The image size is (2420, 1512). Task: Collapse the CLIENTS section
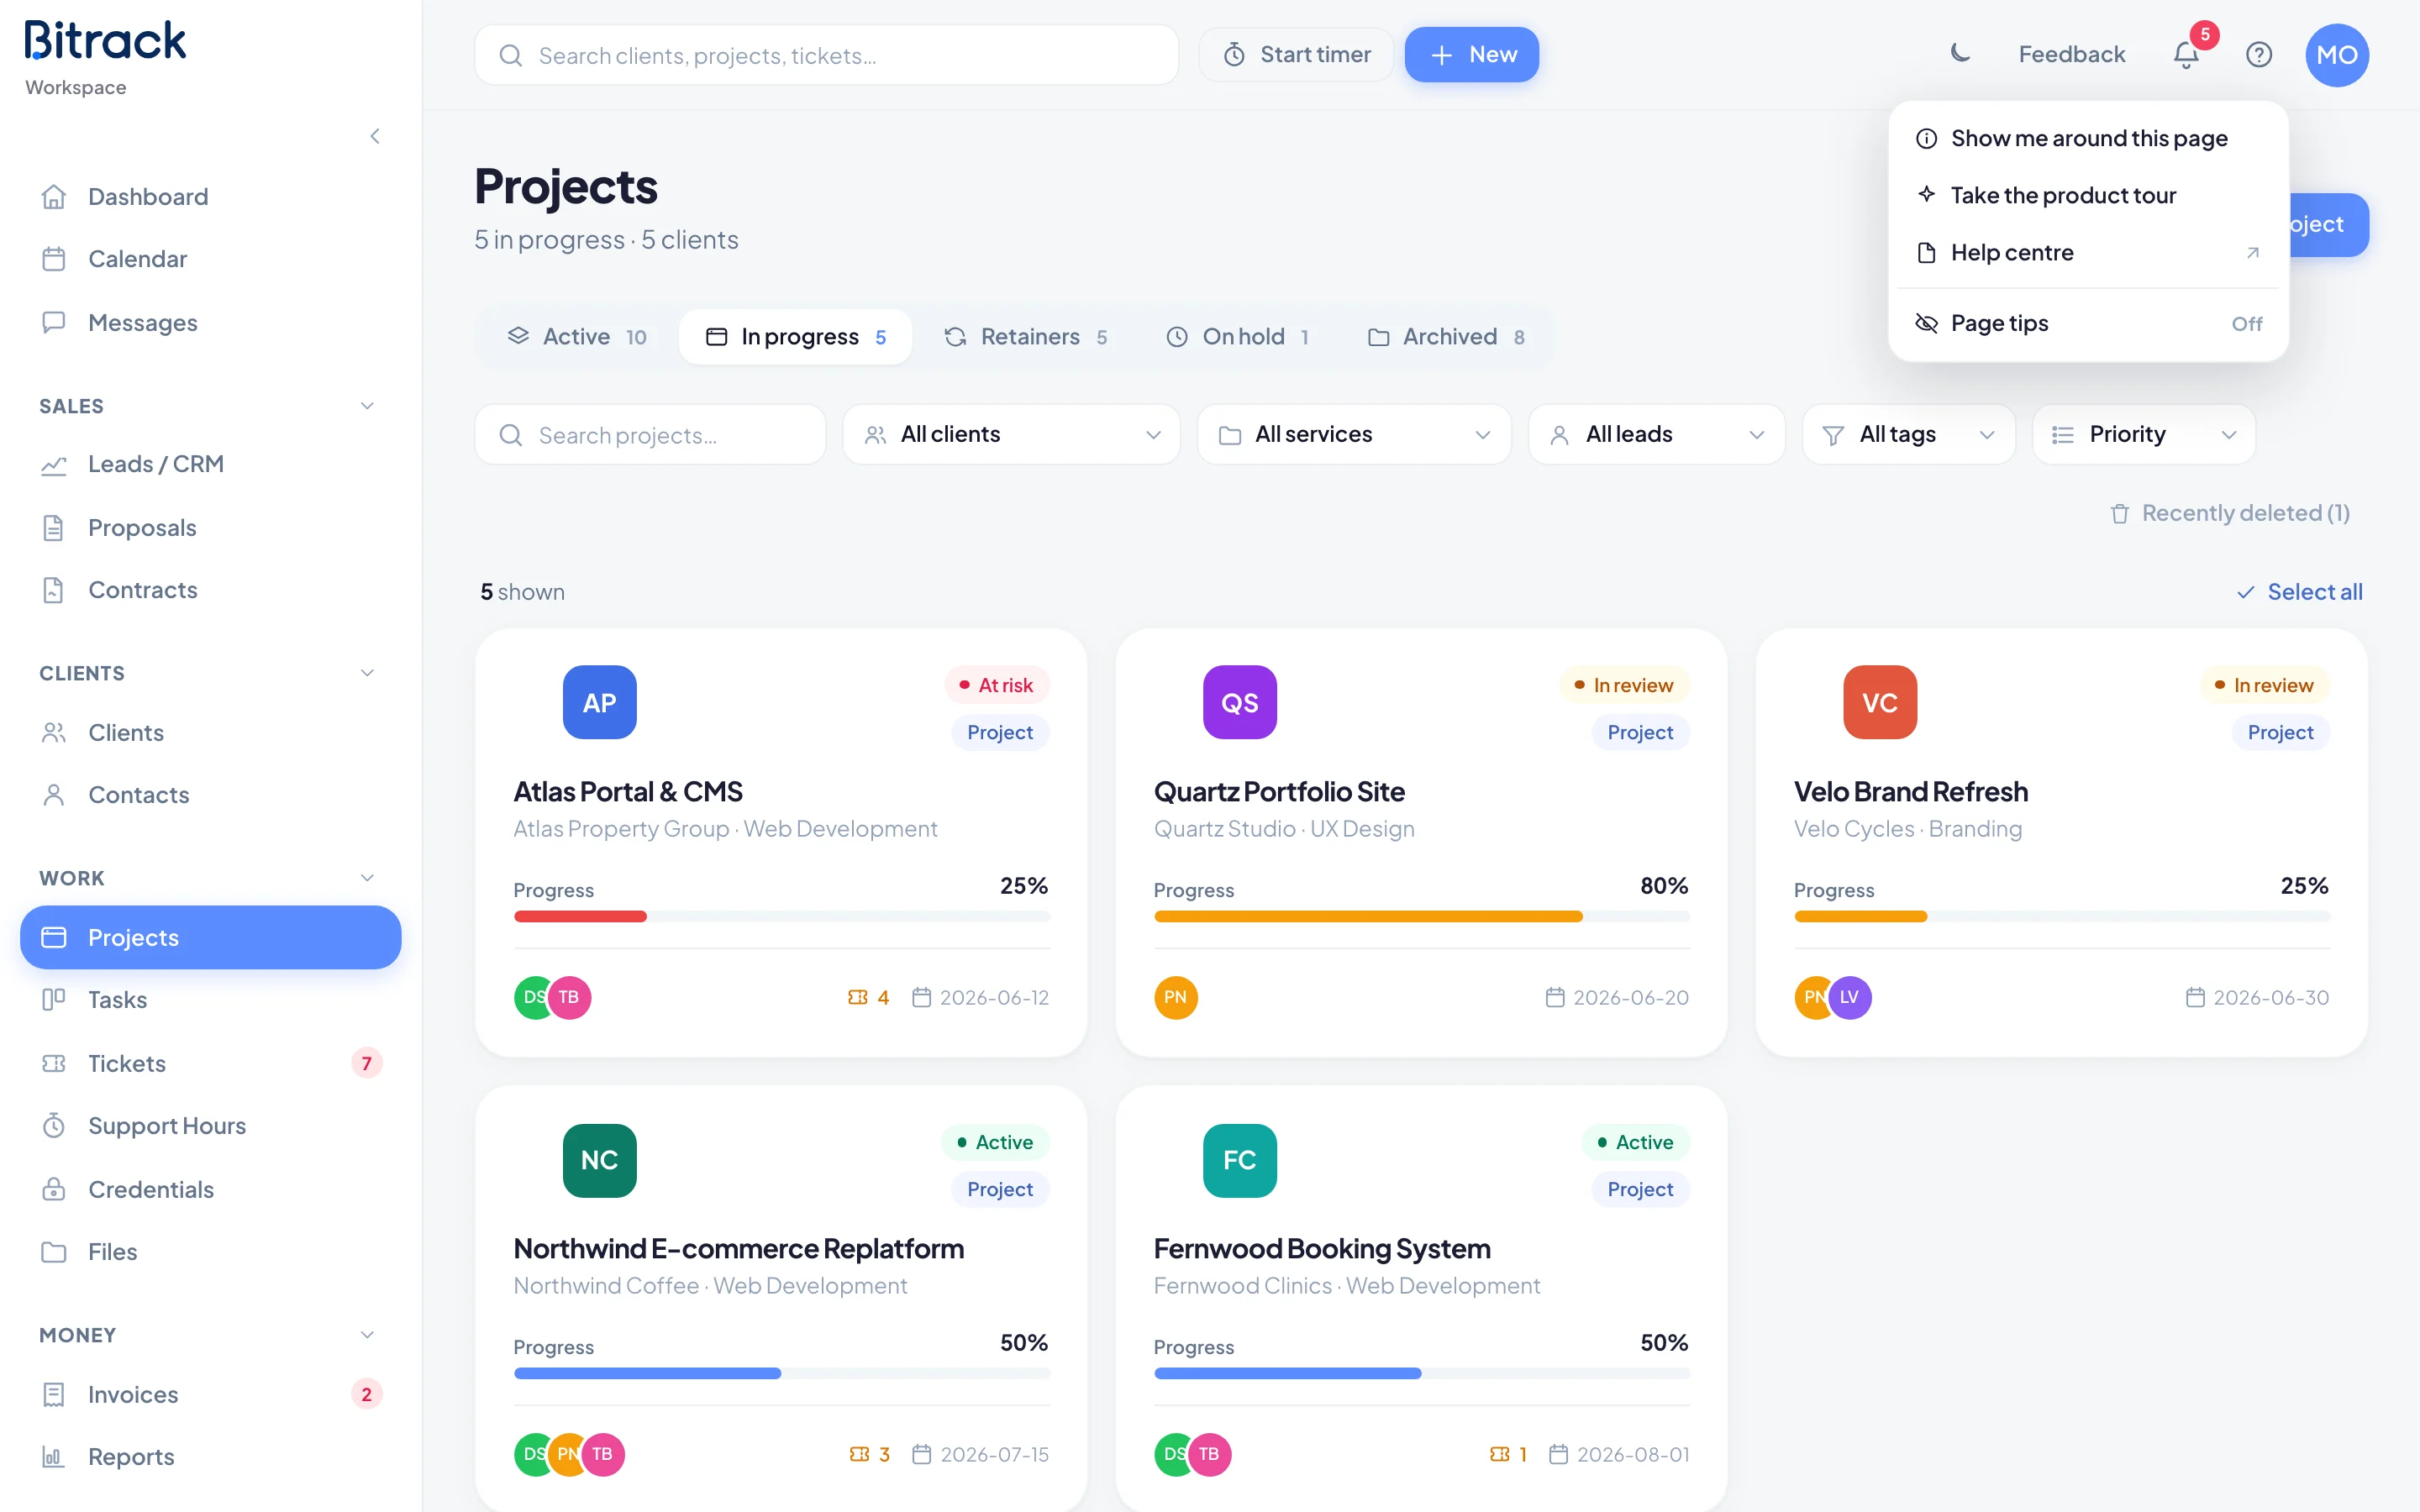[366, 673]
